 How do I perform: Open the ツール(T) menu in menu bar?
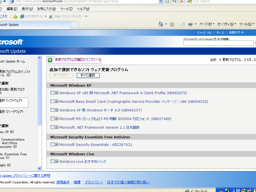coord(66,9)
